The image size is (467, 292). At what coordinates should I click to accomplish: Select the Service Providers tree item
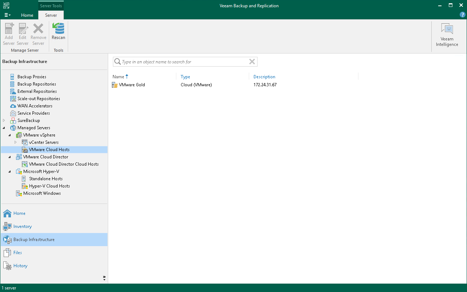point(34,113)
